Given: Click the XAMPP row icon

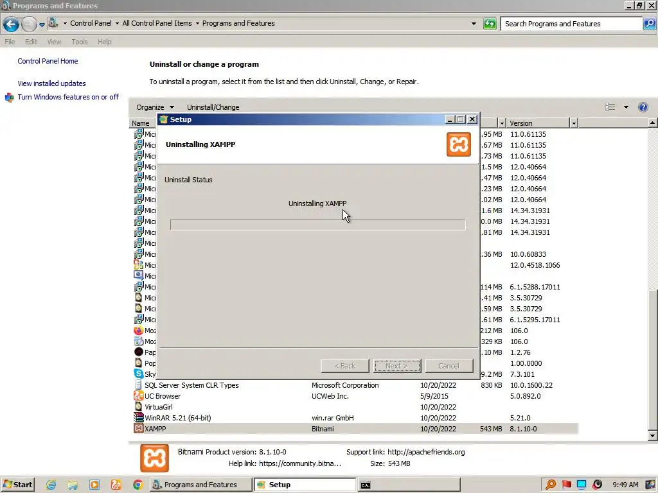Looking at the screenshot, I should tap(139, 428).
